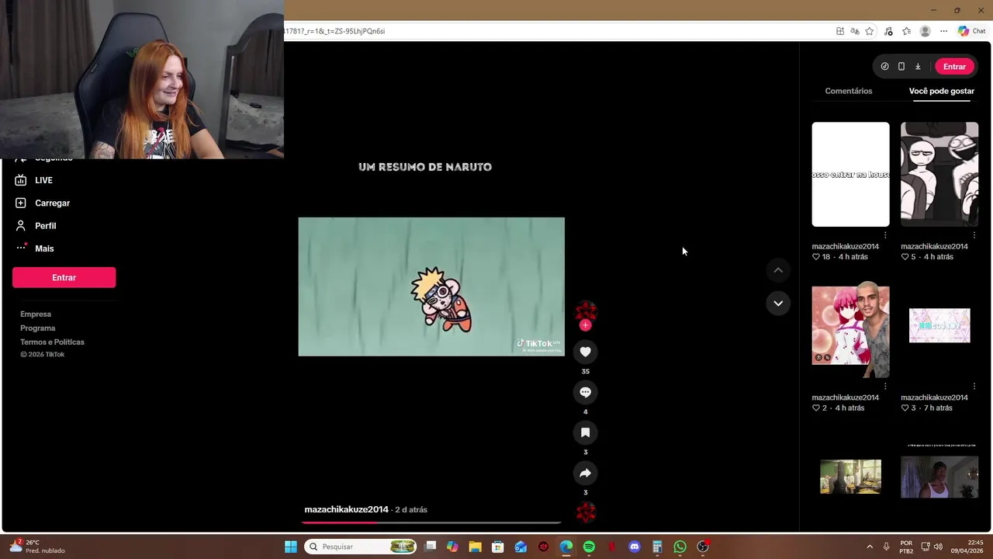Click the pink Entrar button at top right

pos(954,67)
